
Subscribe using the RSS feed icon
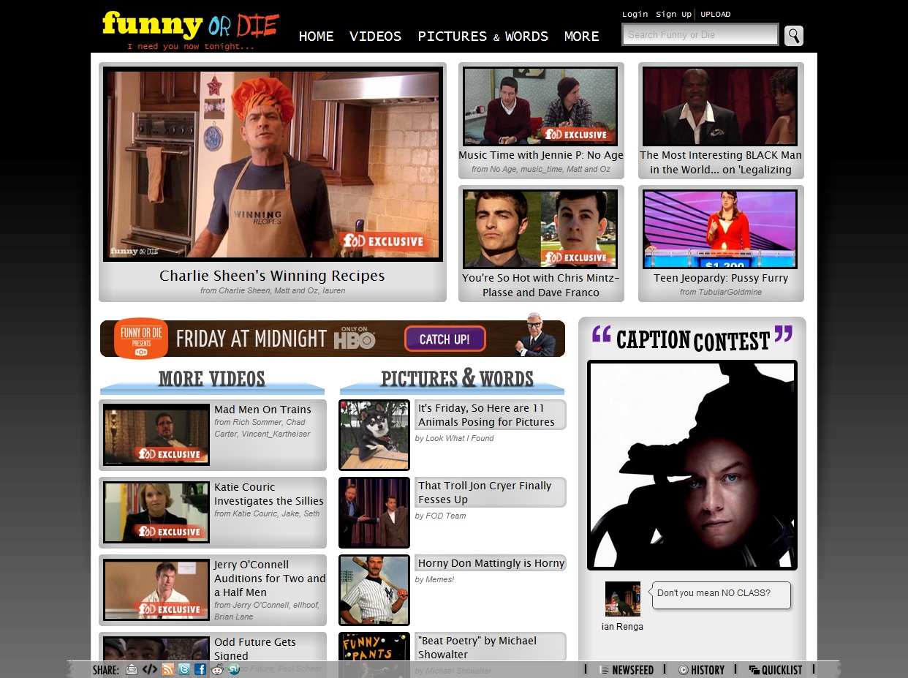[x=167, y=669]
